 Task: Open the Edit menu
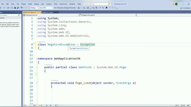point(7,4)
